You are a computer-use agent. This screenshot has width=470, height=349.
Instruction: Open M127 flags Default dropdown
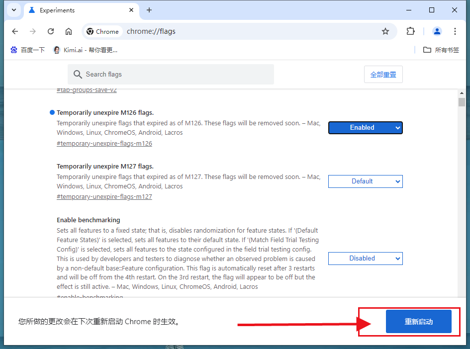tap(365, 181)
